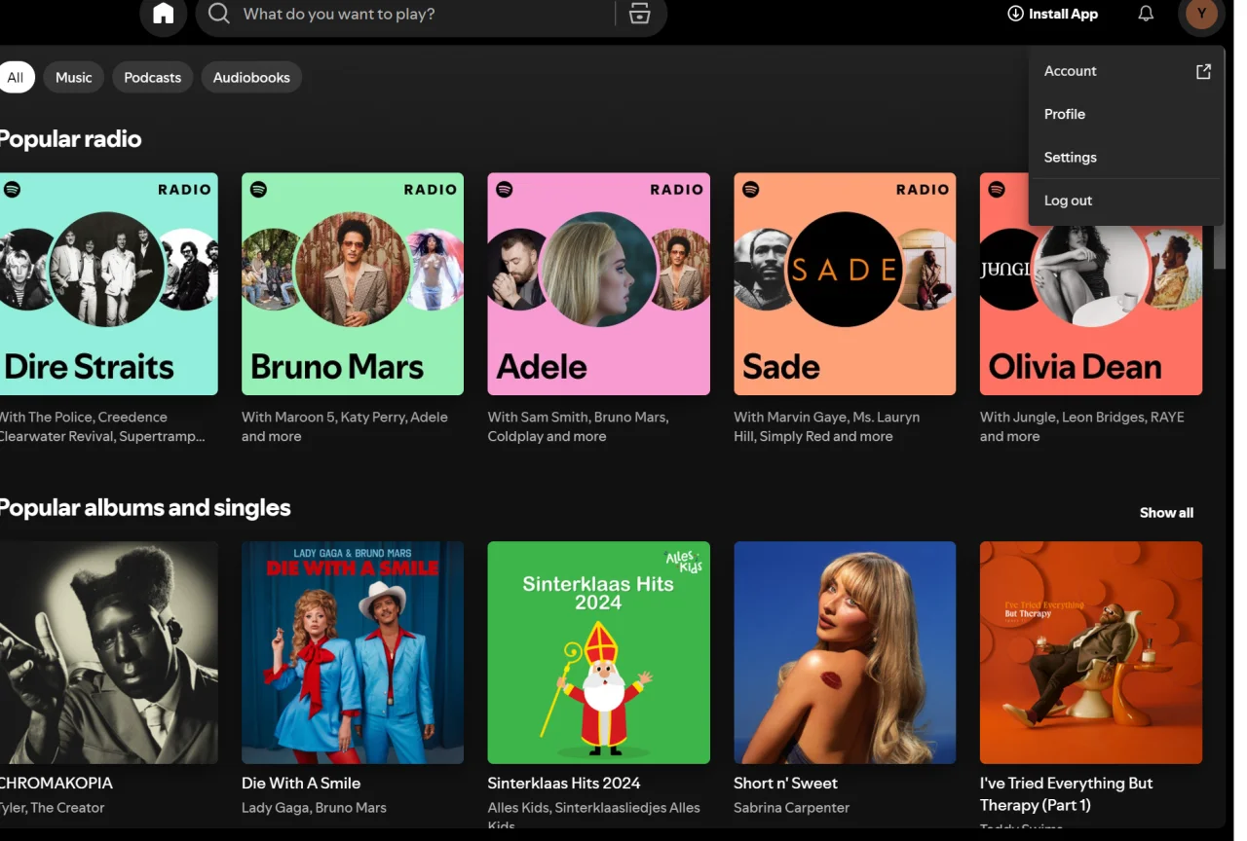
Task: Open Account from the user menu
Action: click(x=1126, y=71)
